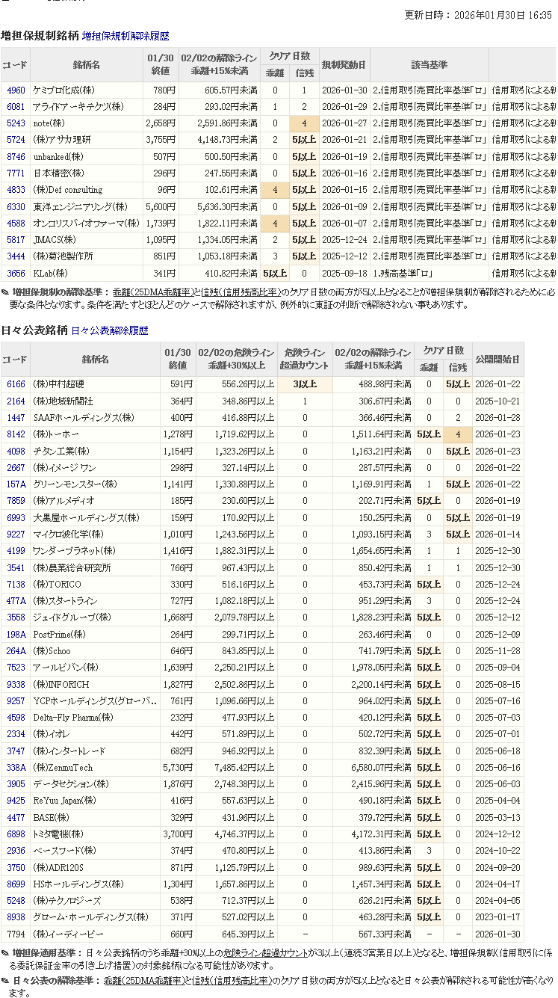Image resolution: width=558 pixels, height=998 pixels.
Task: Click the 規制発動日 column header
Action: pos(344,65)
